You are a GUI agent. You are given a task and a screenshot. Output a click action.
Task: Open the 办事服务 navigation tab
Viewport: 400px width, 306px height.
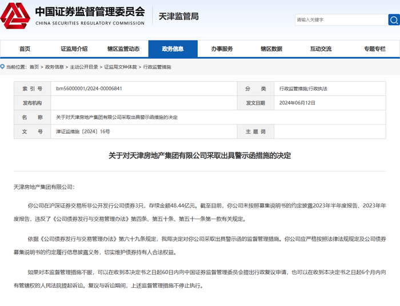pyautogui.click(x=222, y=49)
